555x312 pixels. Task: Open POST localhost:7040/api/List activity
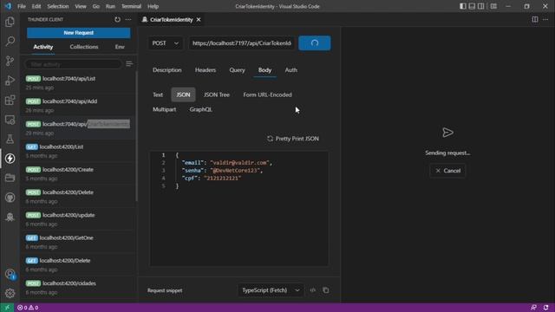click(78, 83)
